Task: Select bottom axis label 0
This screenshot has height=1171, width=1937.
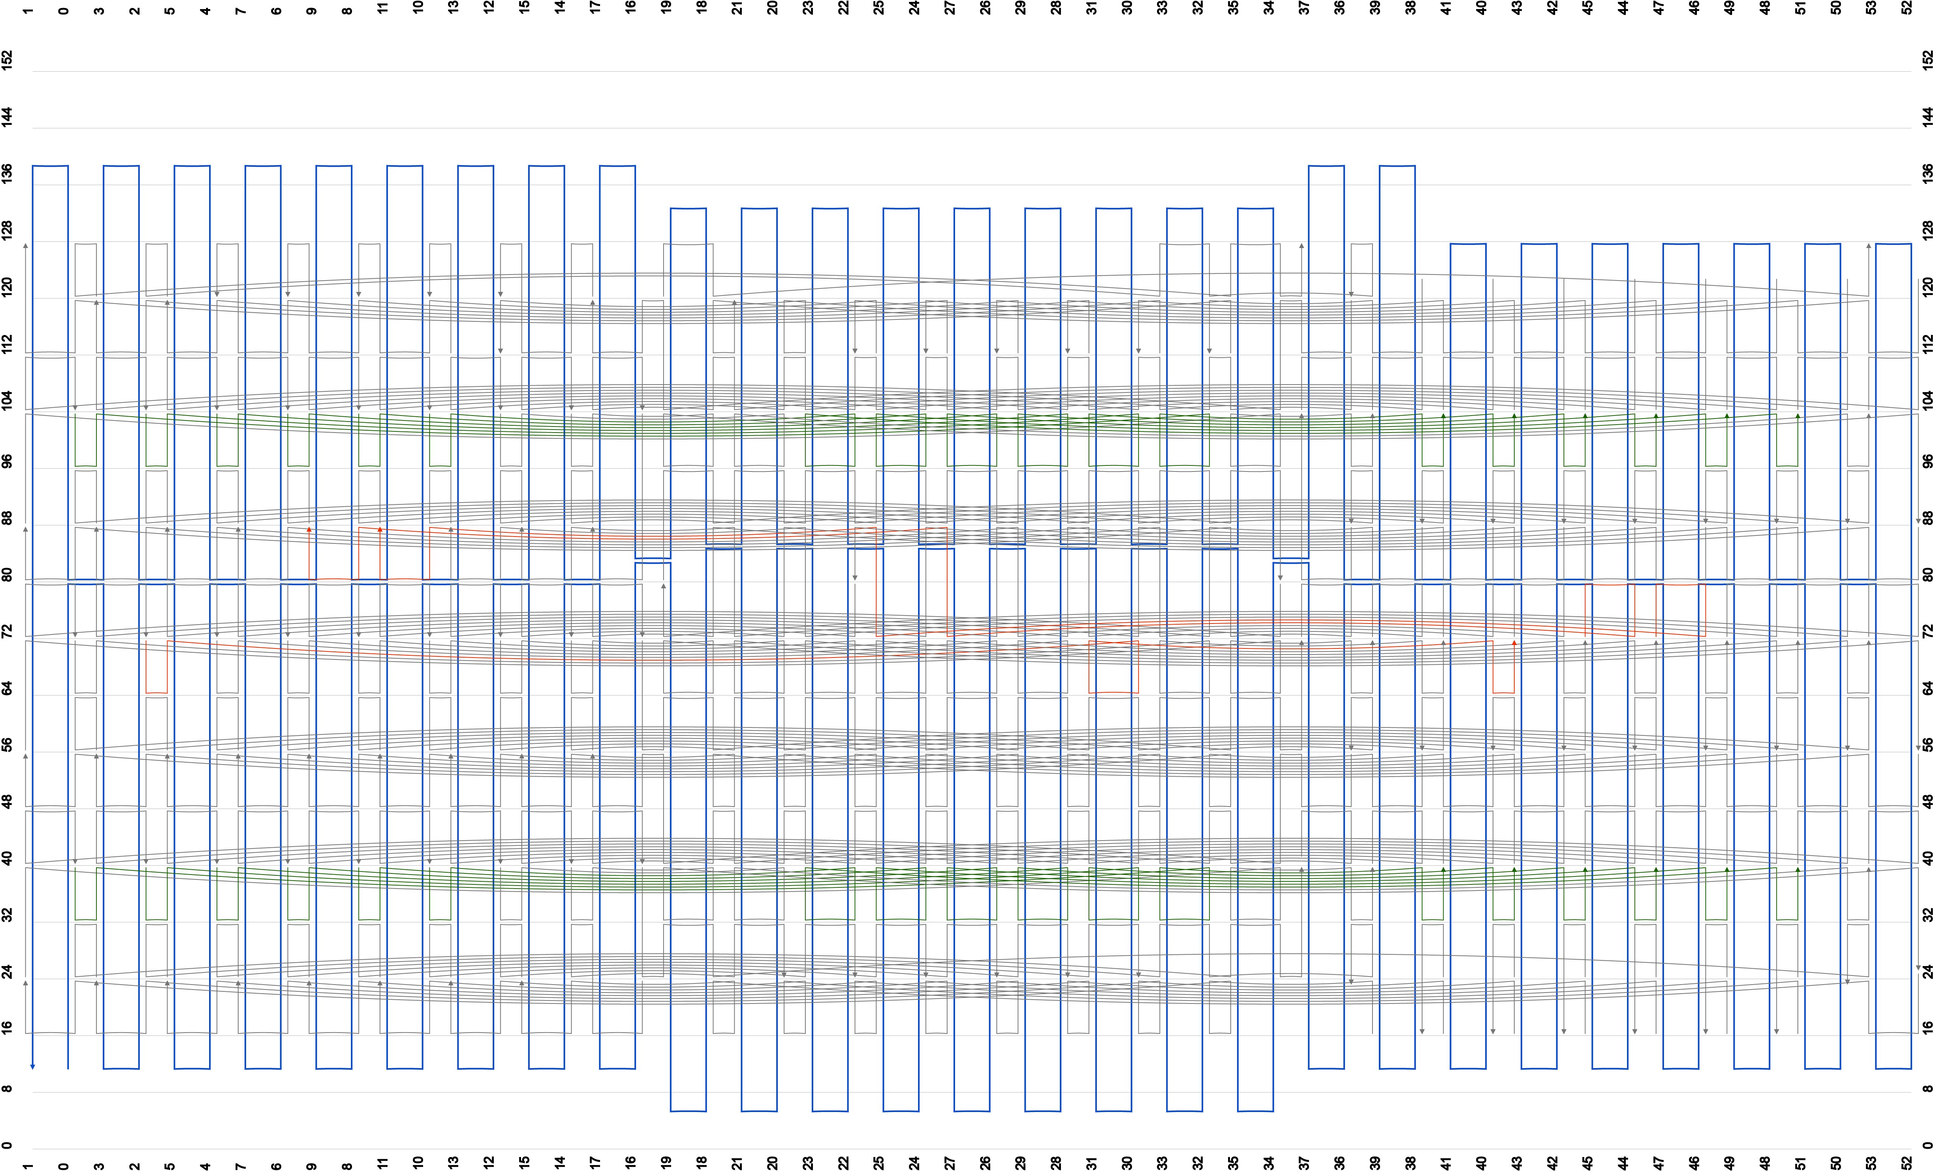Action: click(x=64, y=1166)
